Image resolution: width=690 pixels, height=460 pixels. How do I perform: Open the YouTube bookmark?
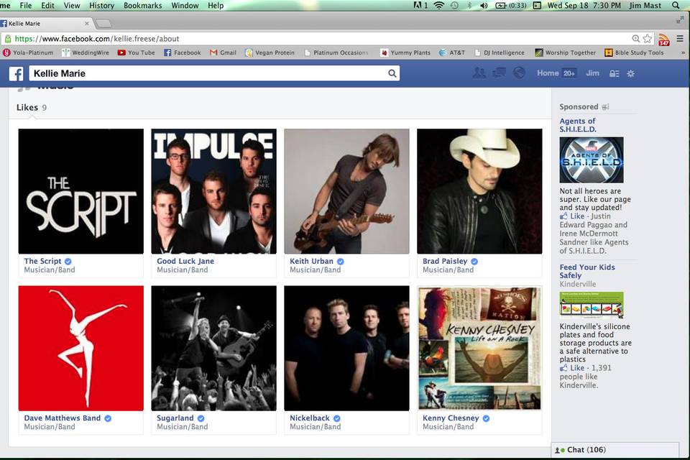tap(136, 52)
